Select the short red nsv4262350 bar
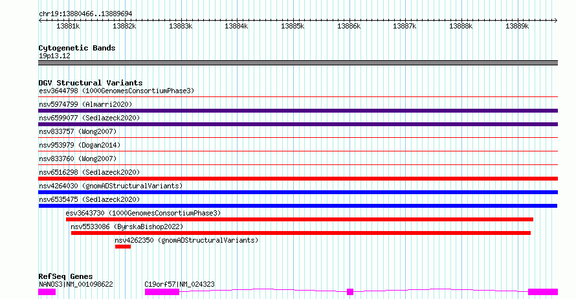 123,247
